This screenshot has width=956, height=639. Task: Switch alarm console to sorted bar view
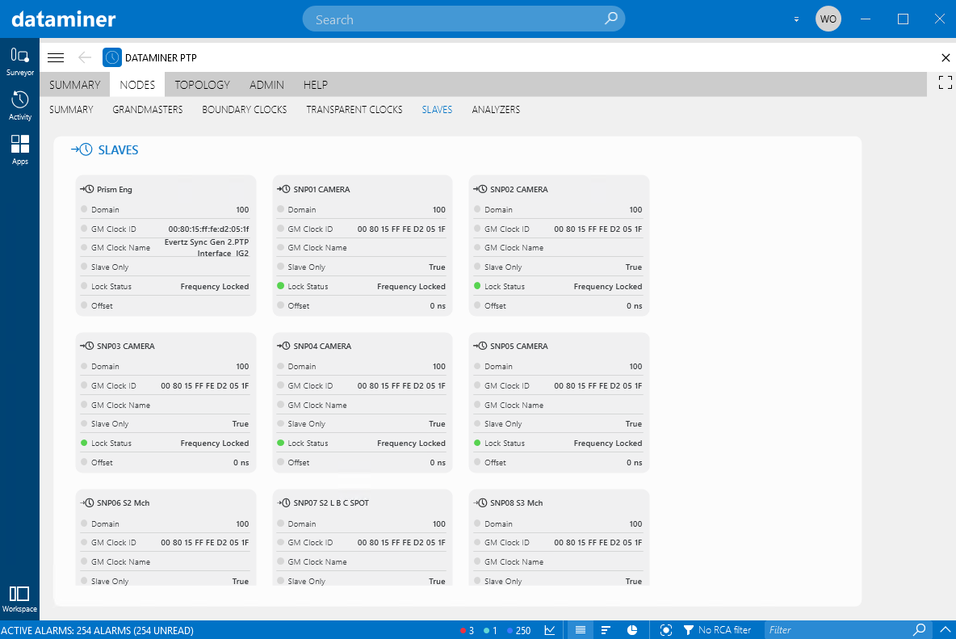(x=606, y=630)
